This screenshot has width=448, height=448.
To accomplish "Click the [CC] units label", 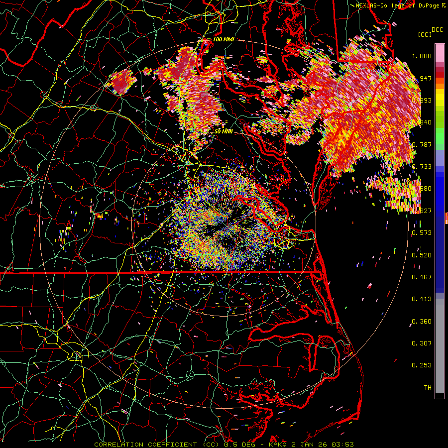I will point(425,34).
